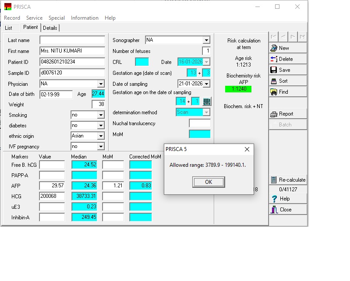Switch to the Details tab

tap(50, 28)
